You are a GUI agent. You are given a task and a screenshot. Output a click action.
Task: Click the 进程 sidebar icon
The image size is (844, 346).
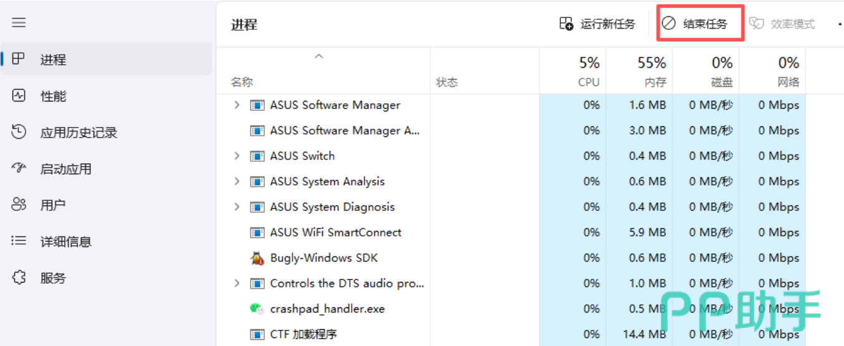[x=19, y=59]
